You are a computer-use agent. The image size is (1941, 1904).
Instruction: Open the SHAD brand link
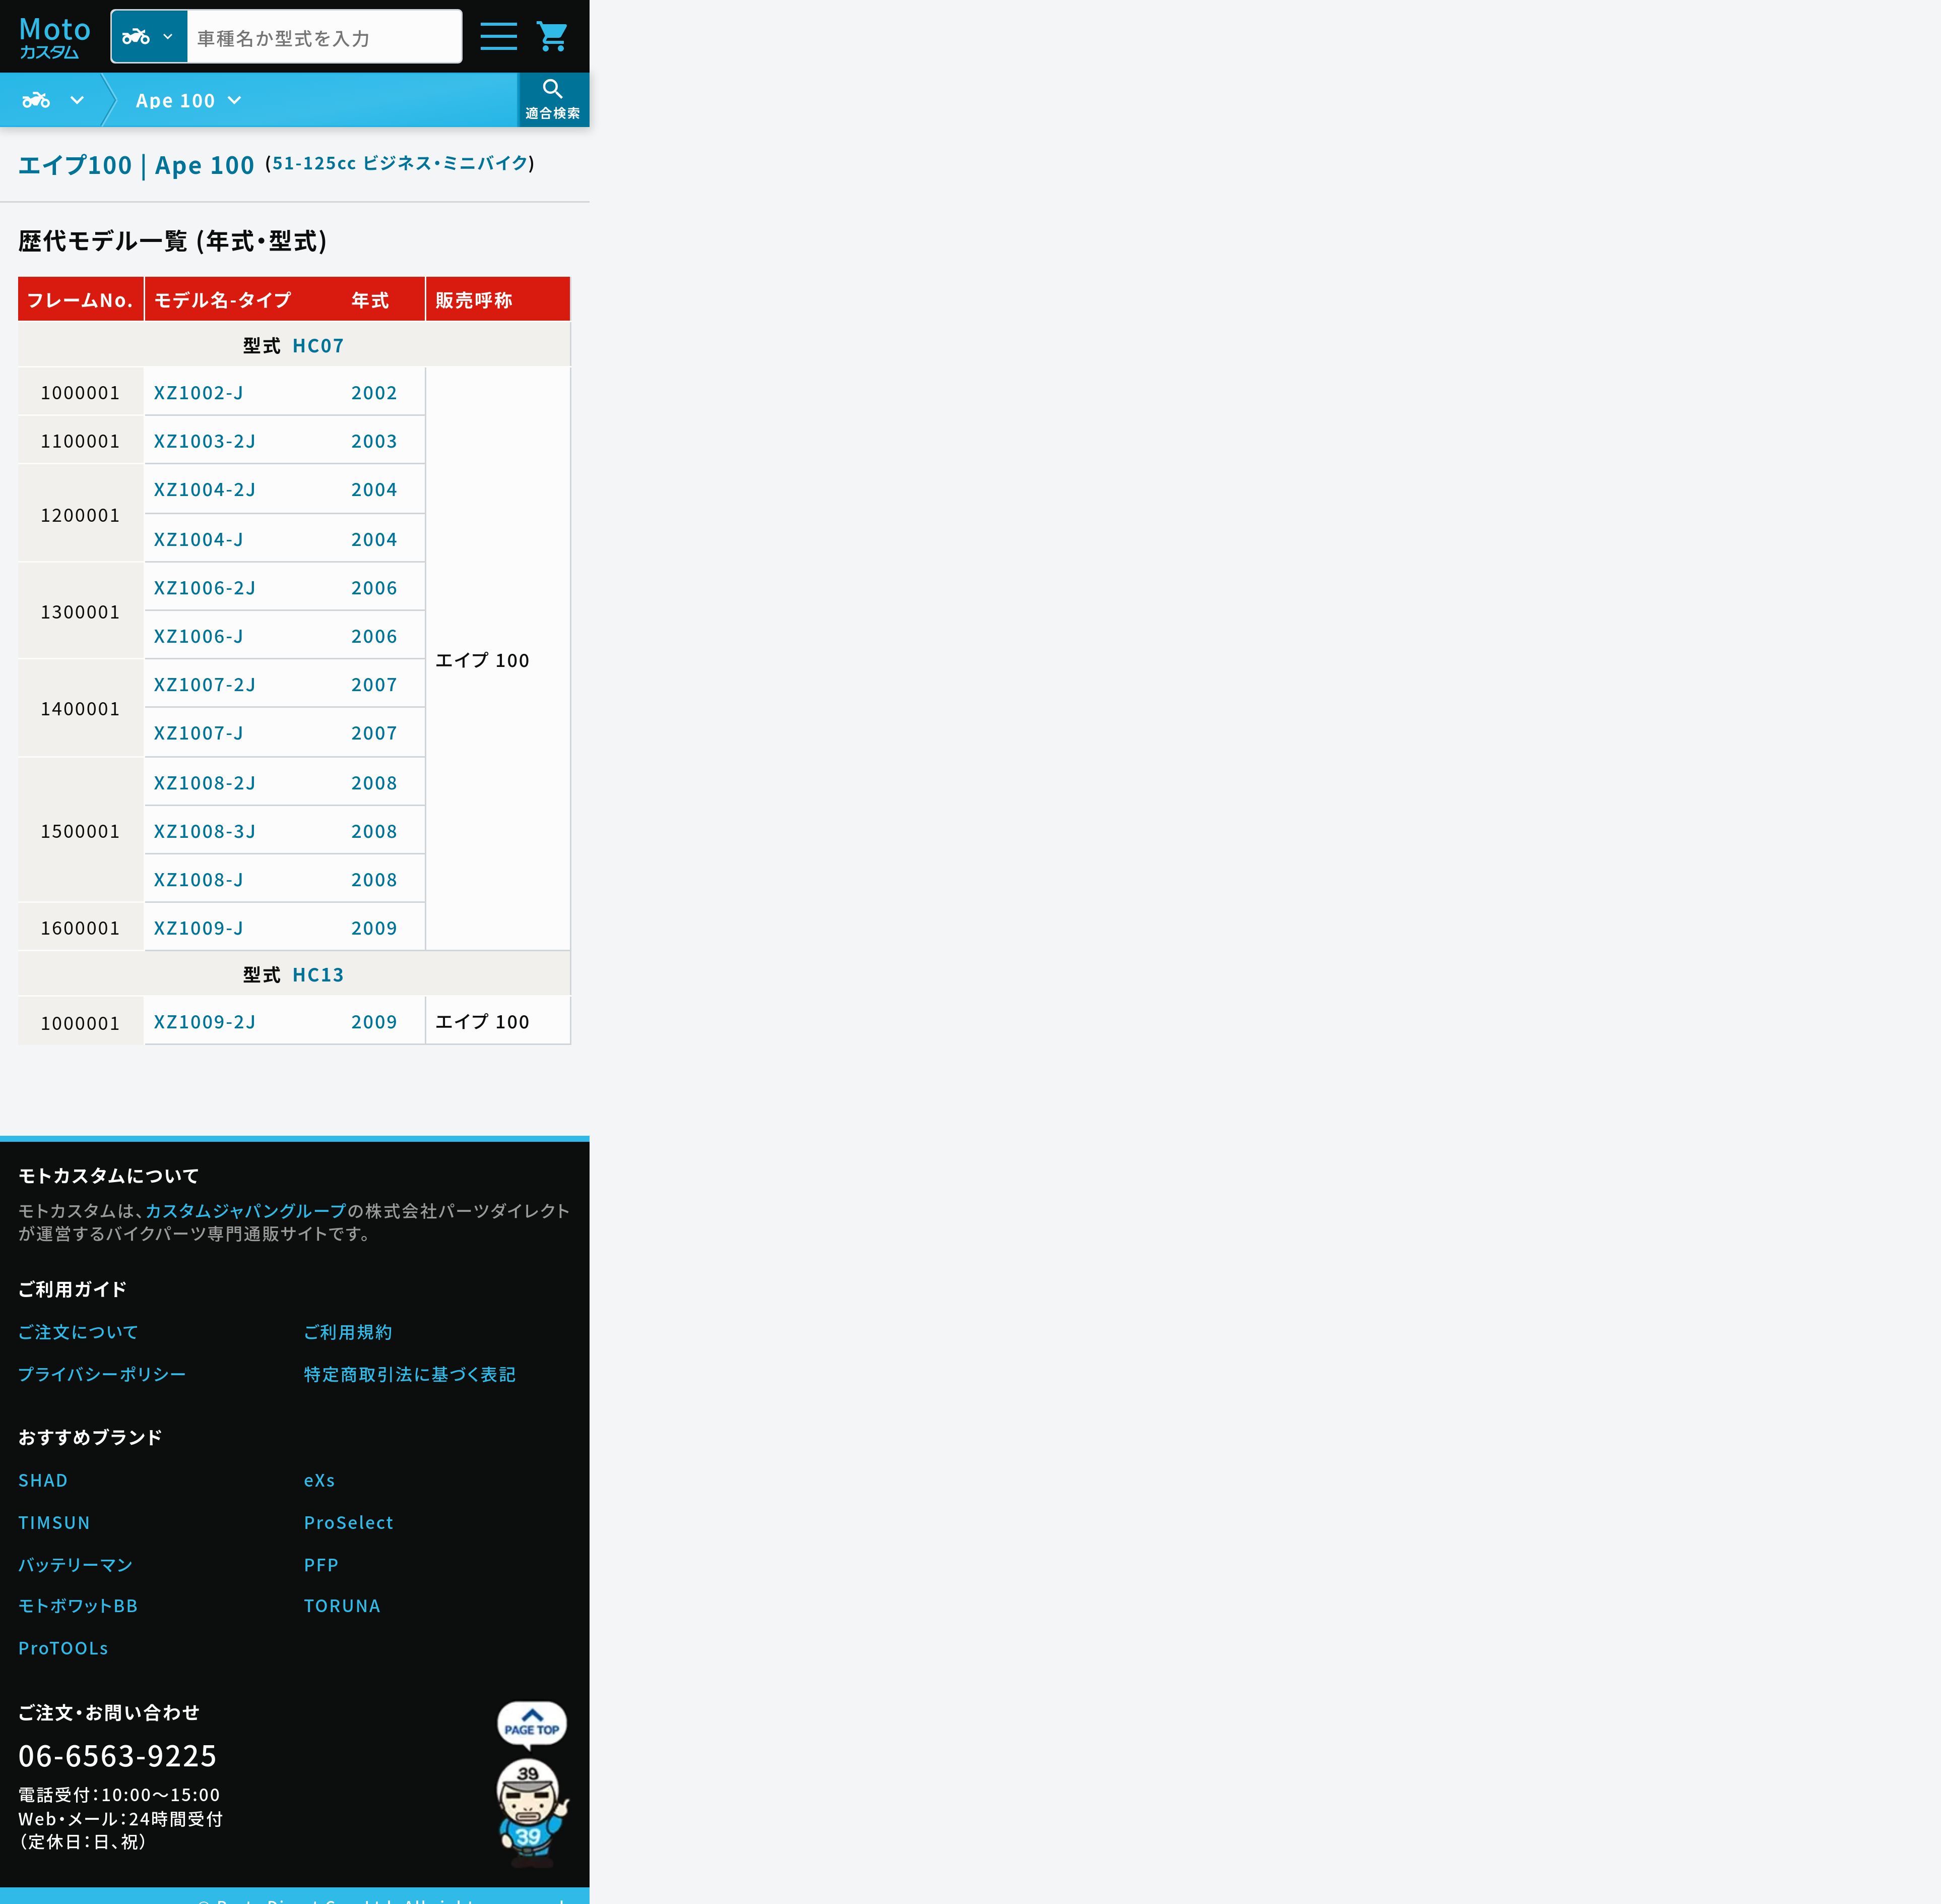43,1481
